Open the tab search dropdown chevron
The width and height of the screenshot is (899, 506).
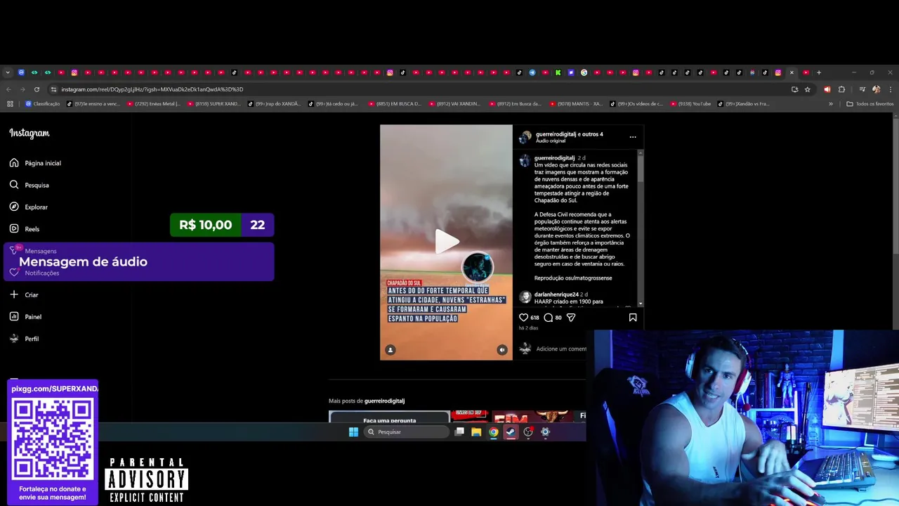pyautogui.click(x=8, y=72)
